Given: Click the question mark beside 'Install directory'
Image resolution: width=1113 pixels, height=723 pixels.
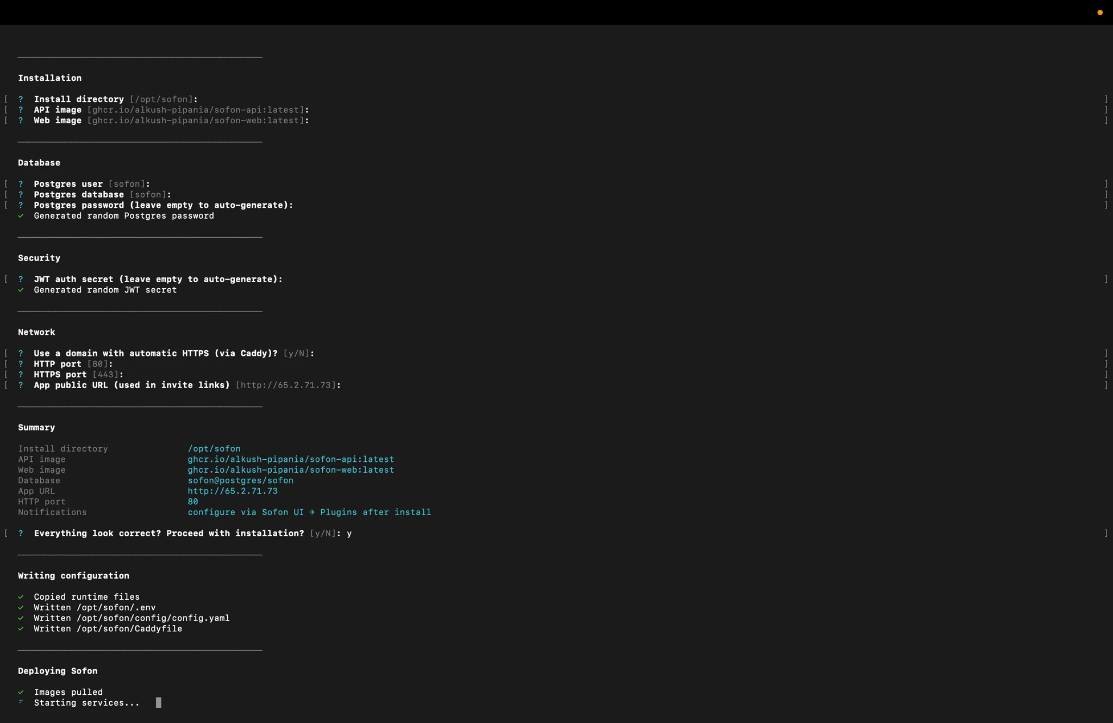Looking at the screenshot, I should [21, 99].
